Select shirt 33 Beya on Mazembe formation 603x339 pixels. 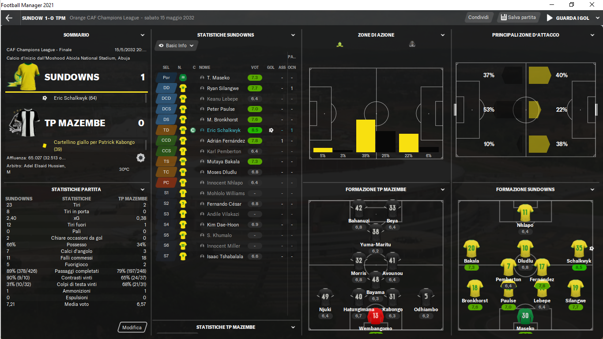[x=392, y=208]
